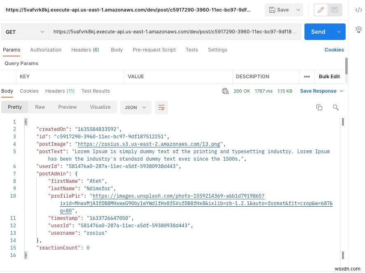
Task: Switch to the Headers (6) request tab
Action: (x=85, y=49)
